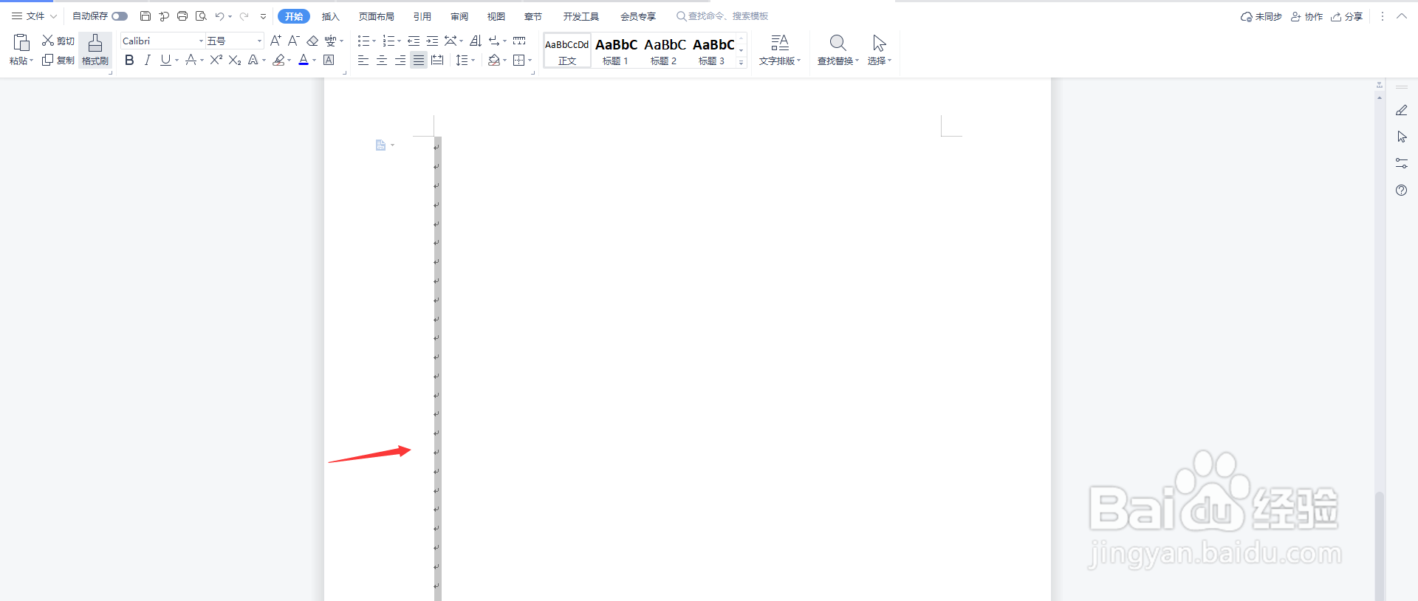1418x601 pixels.
Task: Activate the 格式刷 format painter
Action: [95, 50]
